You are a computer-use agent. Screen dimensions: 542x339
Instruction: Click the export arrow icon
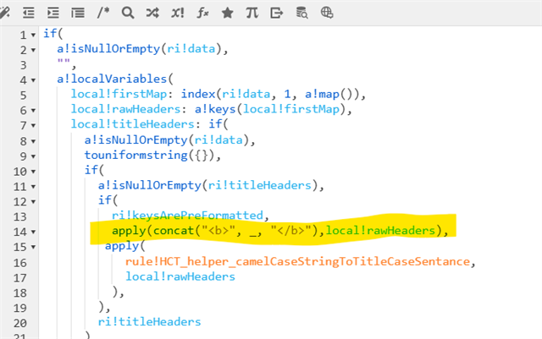tap(277, 13)
